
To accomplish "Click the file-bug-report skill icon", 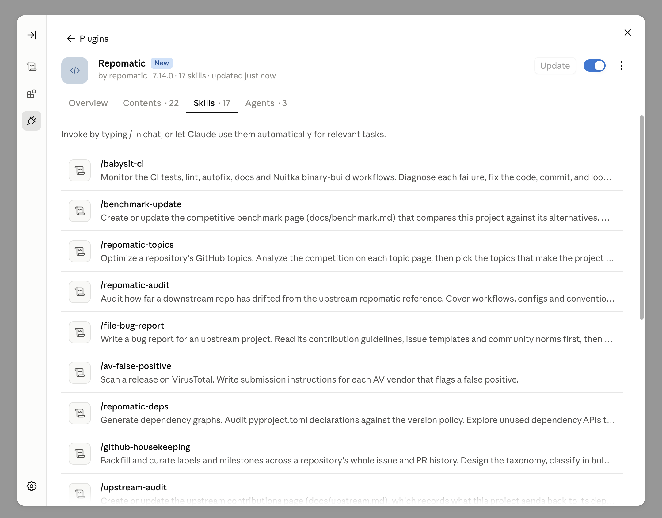I will [x=80, y=332].
